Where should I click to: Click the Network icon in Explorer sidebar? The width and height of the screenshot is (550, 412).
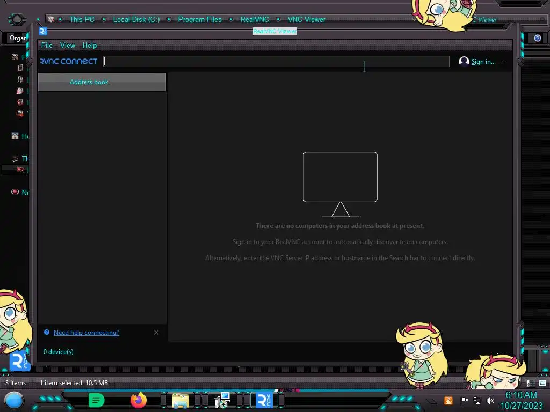pyautogui.click(x=15, y=192)
